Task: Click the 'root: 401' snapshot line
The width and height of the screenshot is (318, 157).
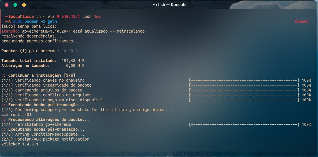Action: click(16, 115)
